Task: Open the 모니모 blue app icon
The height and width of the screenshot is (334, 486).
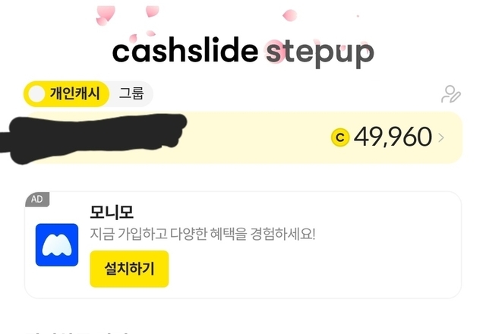Action: (x=57, y=244)
